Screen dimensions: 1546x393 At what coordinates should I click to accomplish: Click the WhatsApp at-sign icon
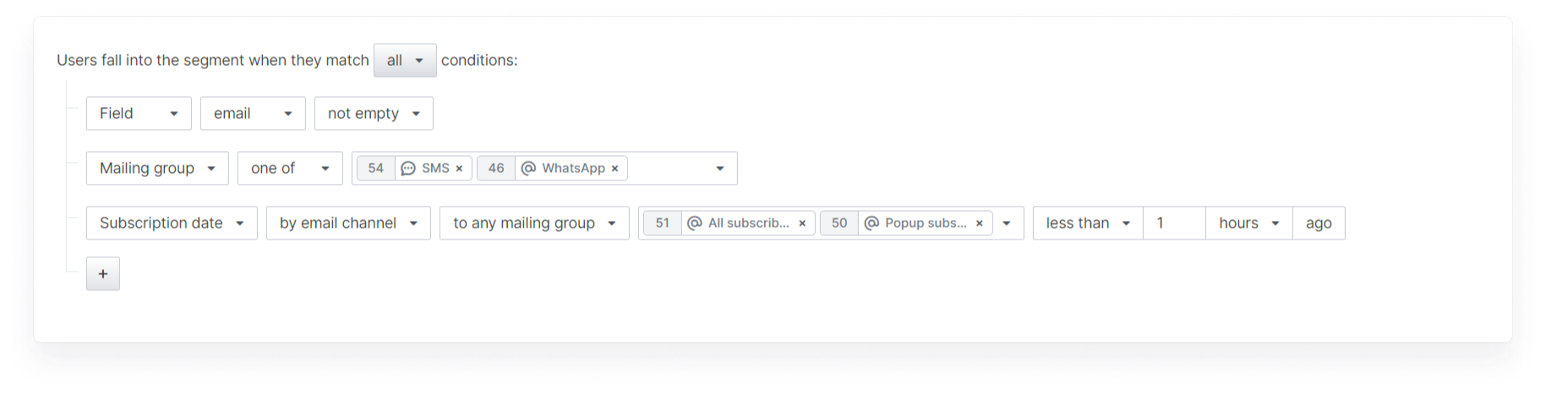[x=529, y=169]
